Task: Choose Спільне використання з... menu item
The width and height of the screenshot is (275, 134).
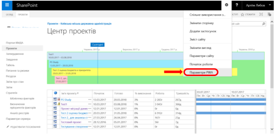Action: point(208,15)
